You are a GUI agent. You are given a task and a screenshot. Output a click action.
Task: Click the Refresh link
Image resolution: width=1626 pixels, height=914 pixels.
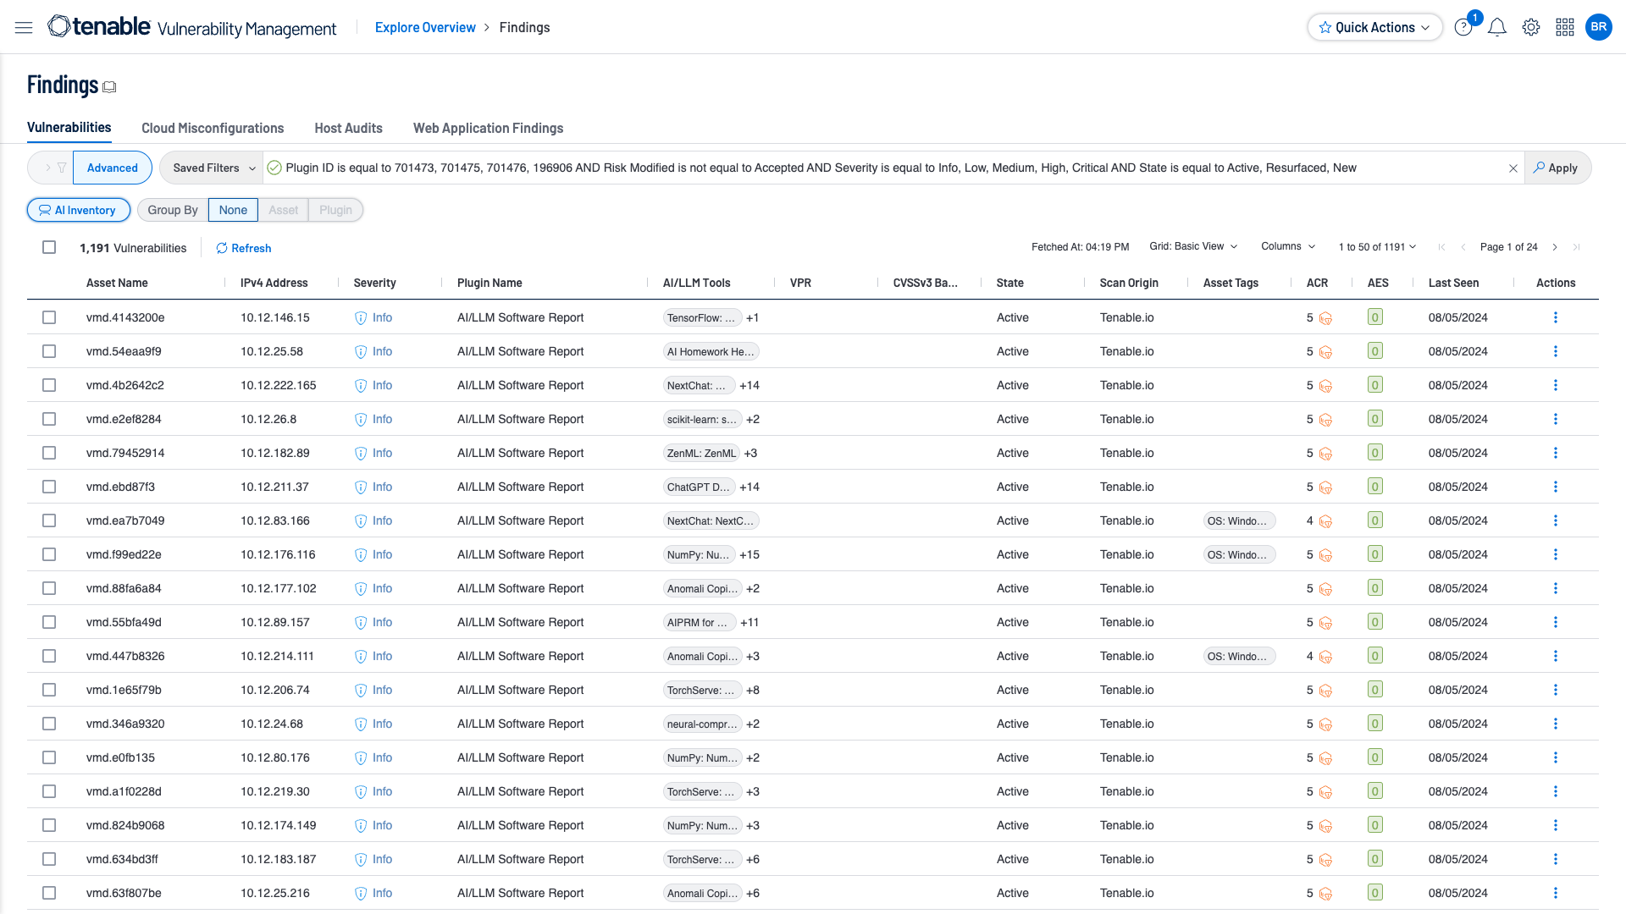coord(244,249)
